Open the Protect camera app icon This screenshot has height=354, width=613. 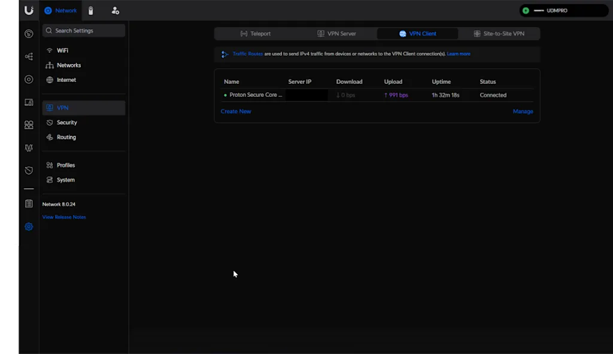[91, 11]
